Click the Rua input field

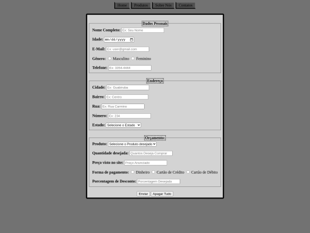123,106
